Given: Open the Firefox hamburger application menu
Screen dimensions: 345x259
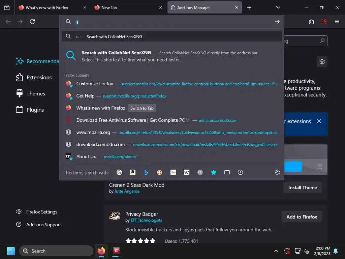Looking at the screenshot, I should click(x=337, y=22).
